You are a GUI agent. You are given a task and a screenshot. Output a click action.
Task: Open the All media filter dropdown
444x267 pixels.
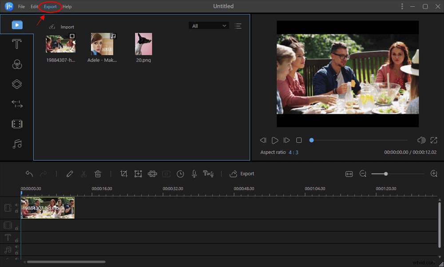[x=209, y=26]
